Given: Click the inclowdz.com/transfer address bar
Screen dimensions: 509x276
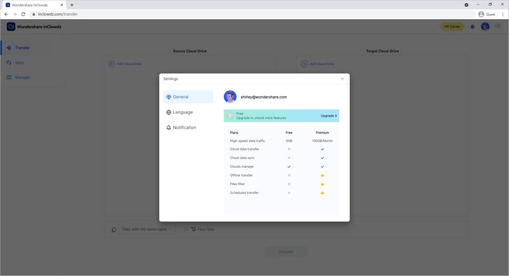Looking at the screenshot, I should pos(251,14).
